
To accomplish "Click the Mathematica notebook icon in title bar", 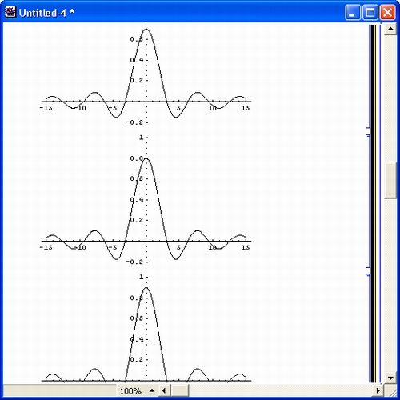I will (x=10, y=12).
